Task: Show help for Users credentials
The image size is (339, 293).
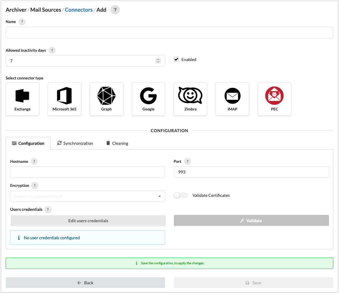Action: (48, 209)
